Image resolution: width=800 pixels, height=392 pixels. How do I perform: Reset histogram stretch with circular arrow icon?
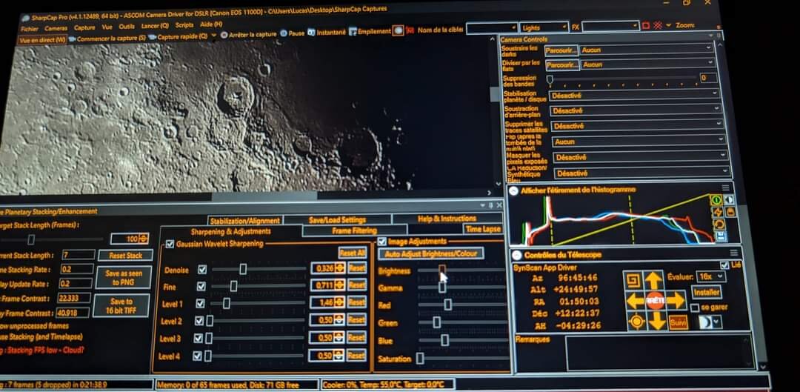coord(720,224)
